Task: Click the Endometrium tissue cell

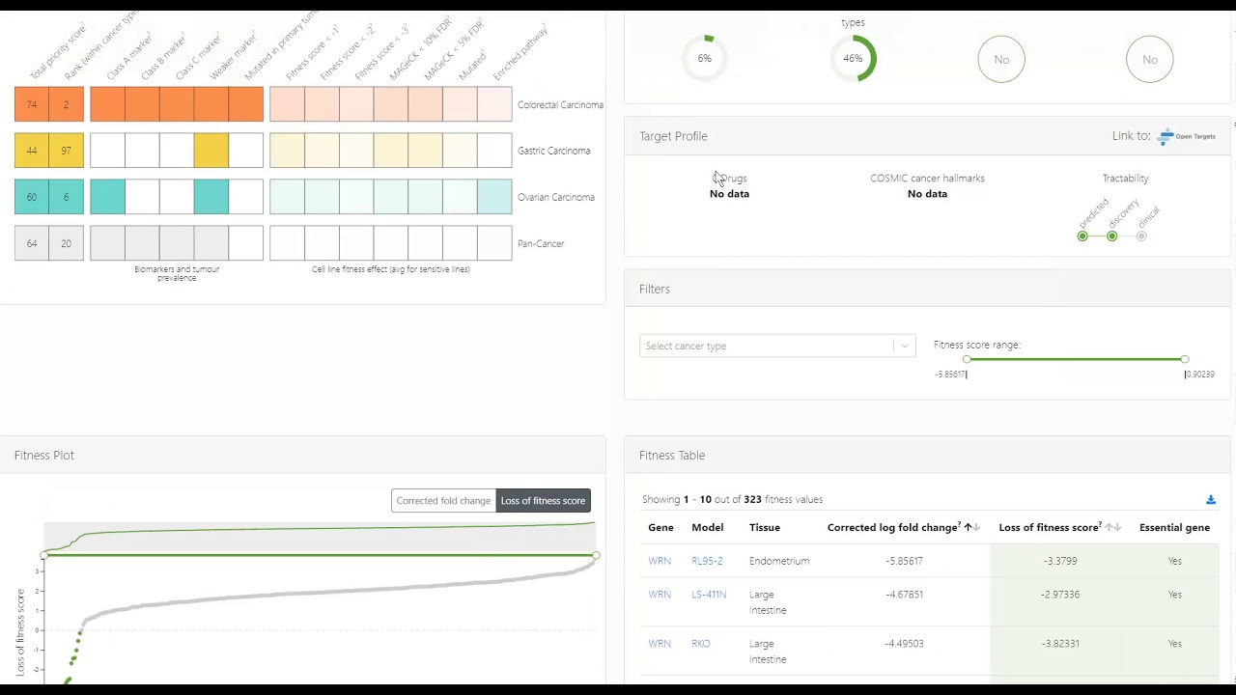Action: click(x=779, y=561)
